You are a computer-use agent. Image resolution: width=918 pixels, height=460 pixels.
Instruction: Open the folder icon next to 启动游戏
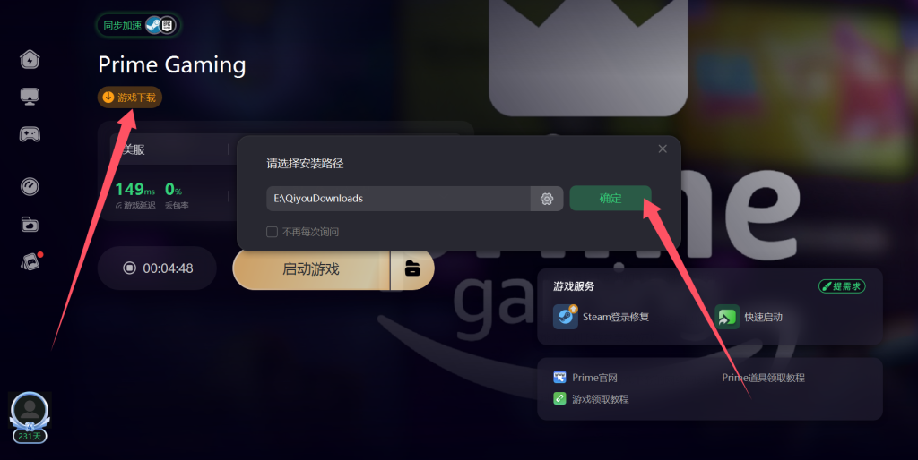point(412,268)
